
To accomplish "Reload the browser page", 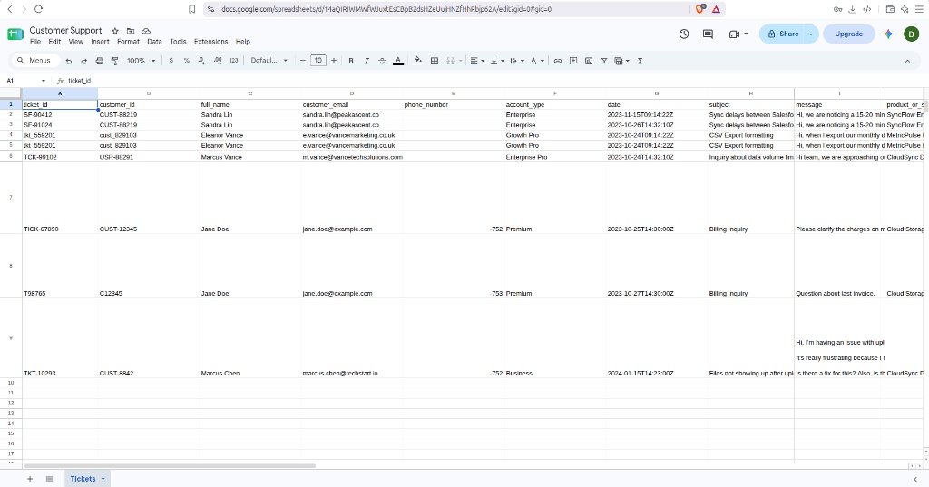I will coord(38,9).
